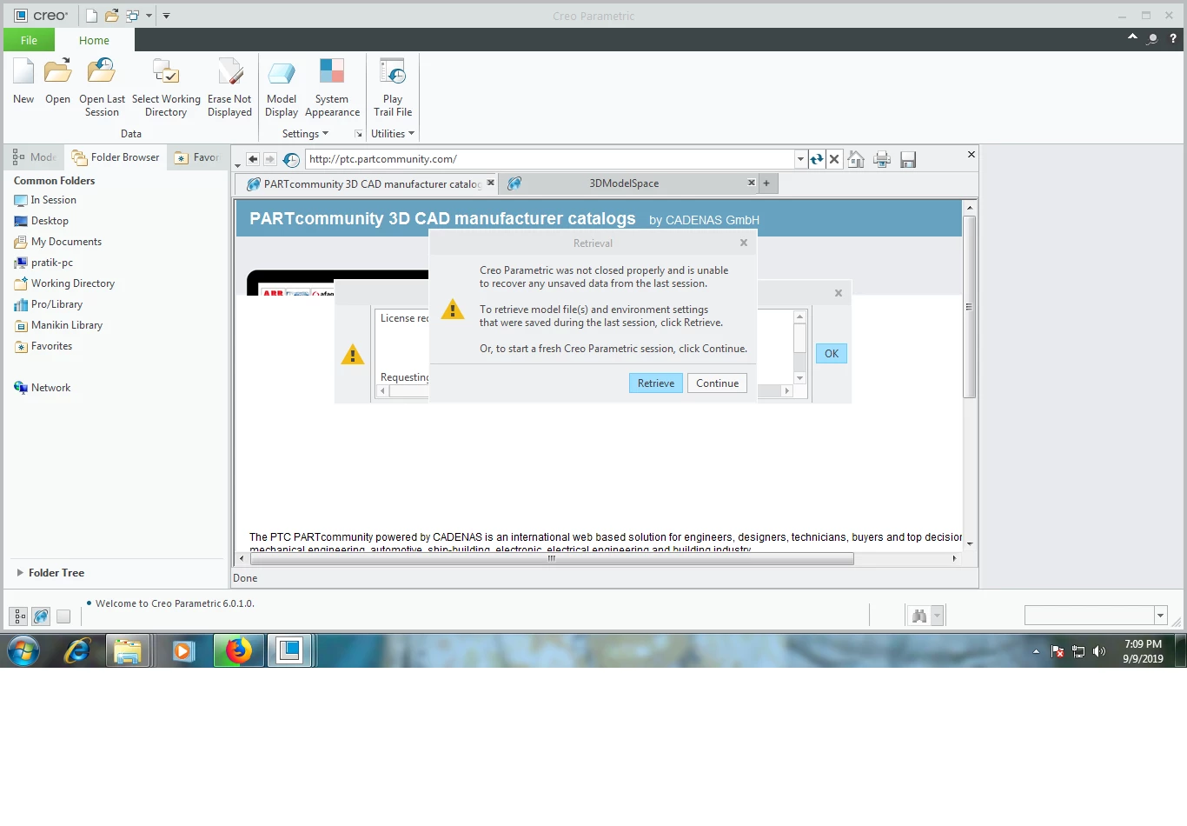Switch to the Favorites navigator tab

(197, 157)
